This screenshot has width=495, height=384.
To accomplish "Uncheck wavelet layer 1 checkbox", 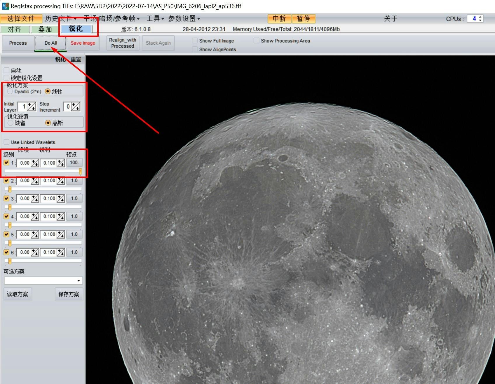I will click(x=6, y=163).
